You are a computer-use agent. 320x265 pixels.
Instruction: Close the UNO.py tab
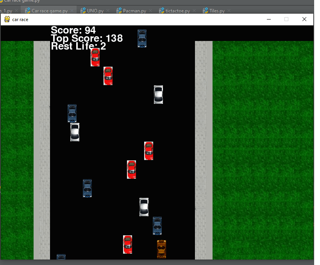tap(108, 11)
